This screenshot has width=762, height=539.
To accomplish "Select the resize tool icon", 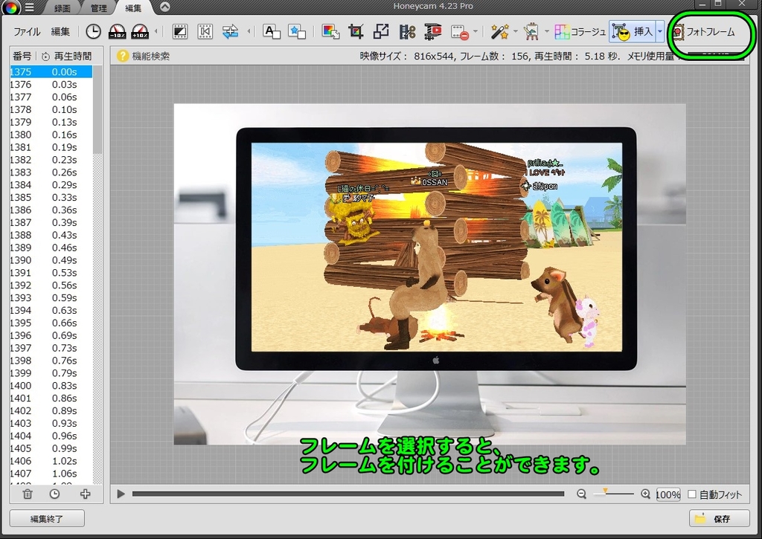I will pos(381,31).
